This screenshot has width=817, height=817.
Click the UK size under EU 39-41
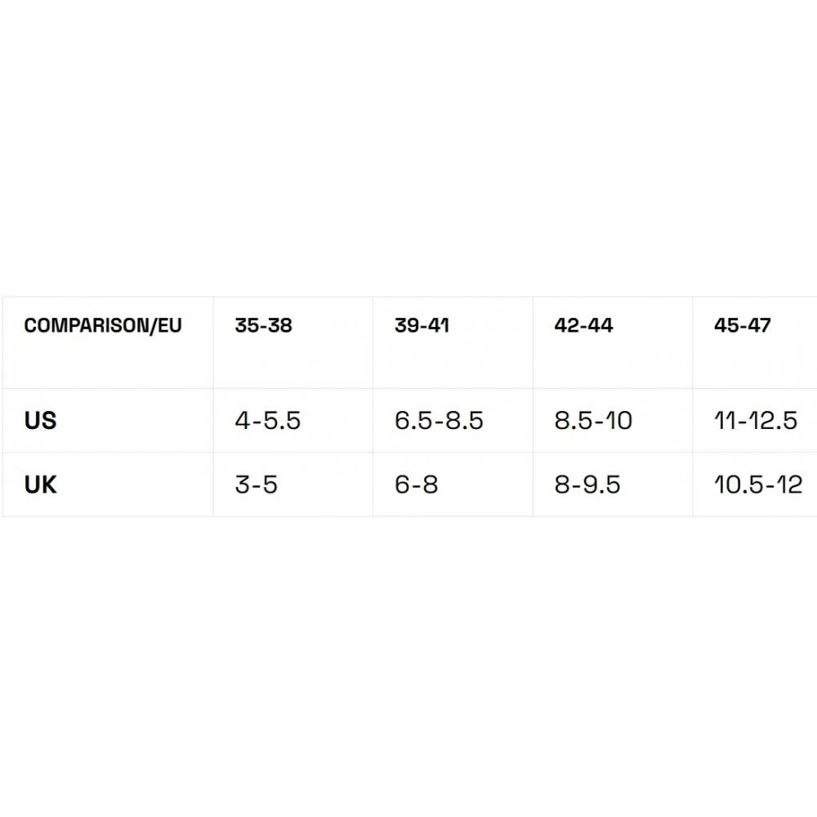[416, 484]
